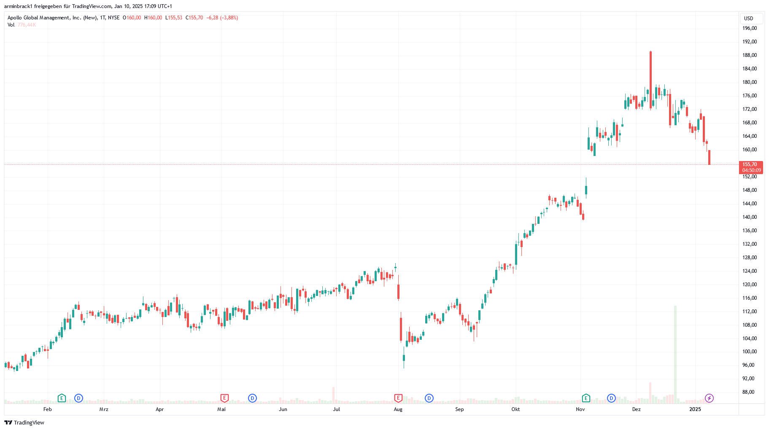Open the TradingView logo link
Screen dimensions: 769x430
coord(24,422)
